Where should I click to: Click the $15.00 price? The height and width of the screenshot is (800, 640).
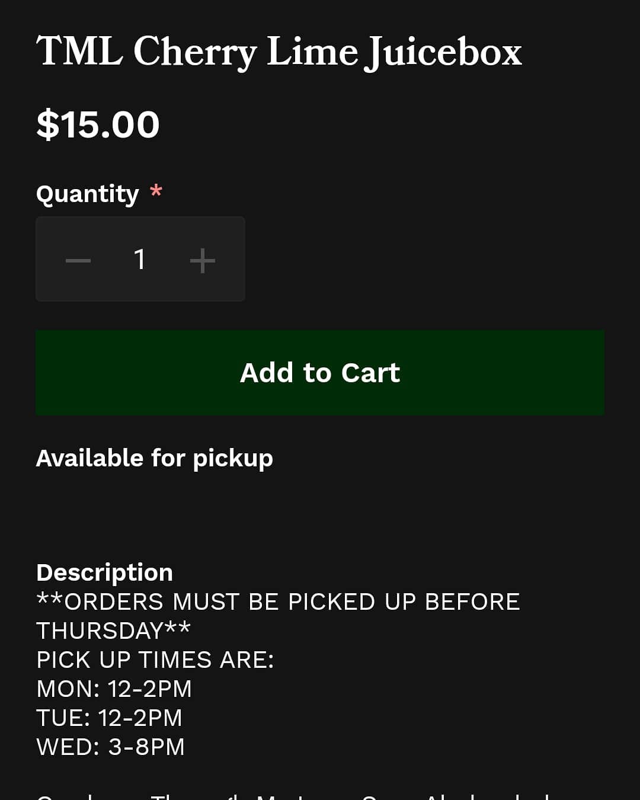click(x=98, y=125)
